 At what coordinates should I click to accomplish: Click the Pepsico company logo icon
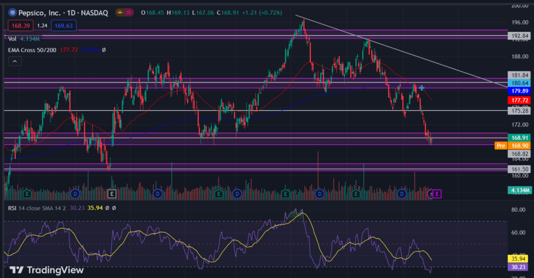pos(13,12)
